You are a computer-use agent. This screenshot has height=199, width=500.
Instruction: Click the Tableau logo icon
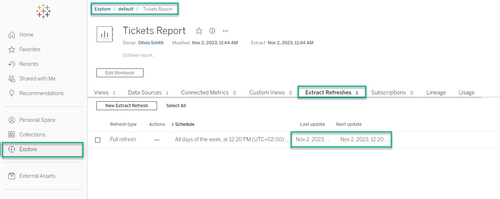coord(43,11)
